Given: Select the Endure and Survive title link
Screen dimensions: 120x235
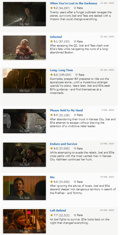Looking at the screenshot, I should tap(64, 144).
